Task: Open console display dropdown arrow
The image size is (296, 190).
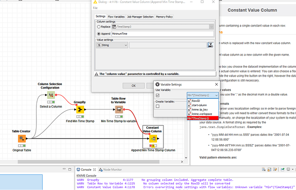Action: 293,169
